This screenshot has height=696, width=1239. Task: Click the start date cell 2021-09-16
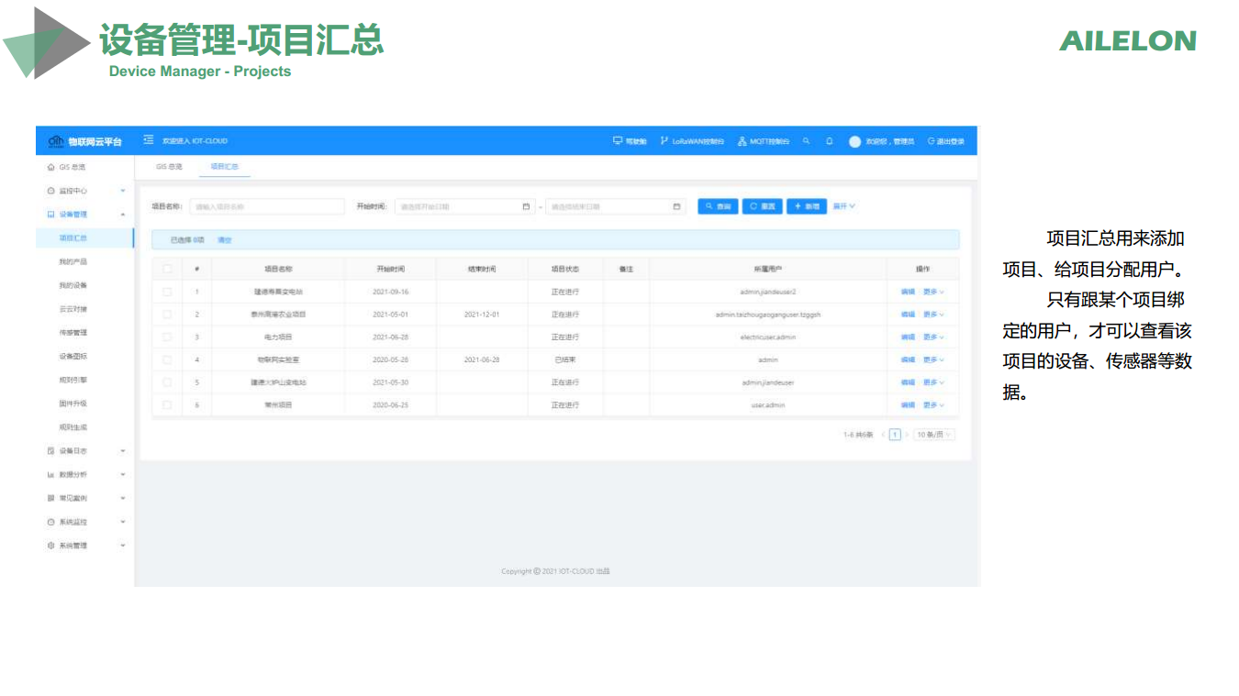391,292
